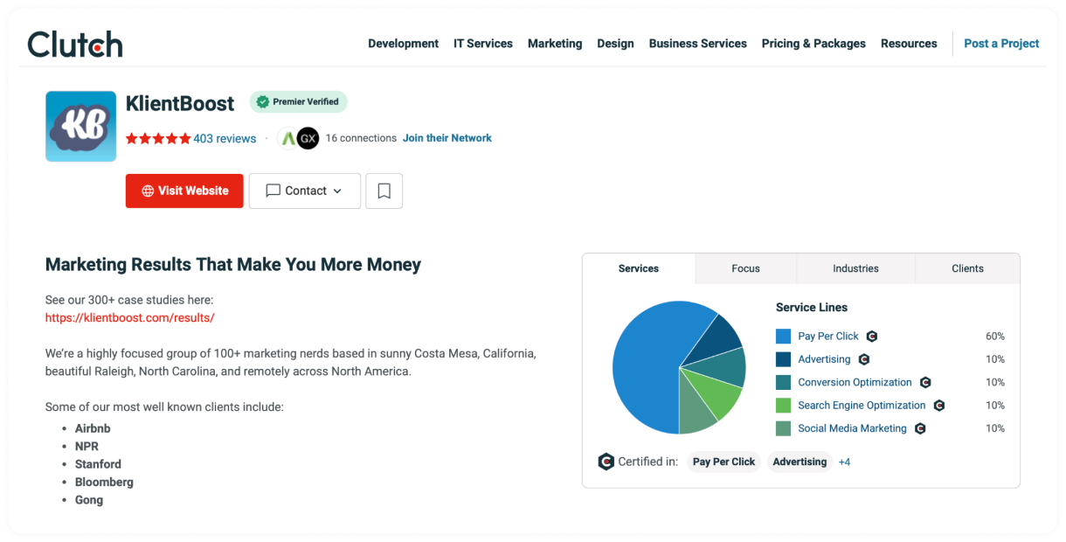This screenshot has width=1066, height=542.
Task: Open the Development menu
Action: (403, 44)
